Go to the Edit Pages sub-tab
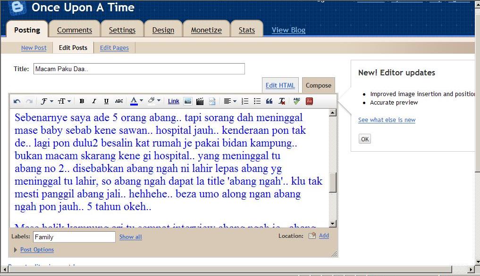 [x=114, y=48]
